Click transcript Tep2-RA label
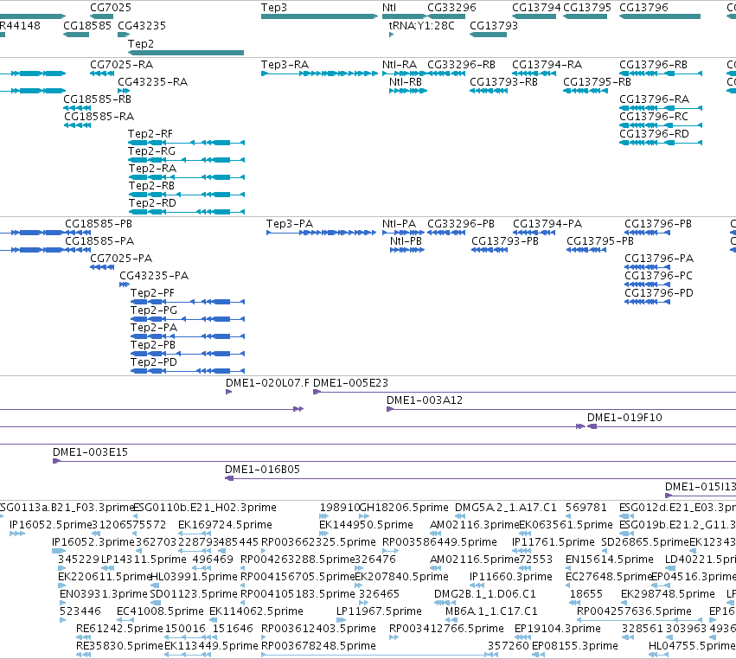Viewport: 736px width, 659px height. point(152,169)
